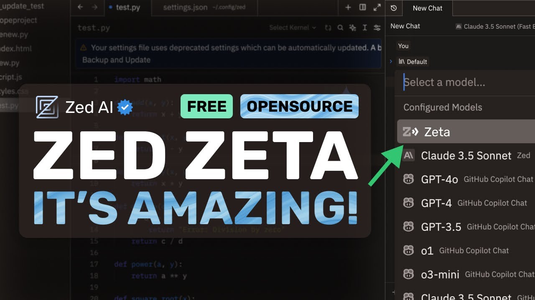Open the opeproject folder in file tree

pos(18,20)
